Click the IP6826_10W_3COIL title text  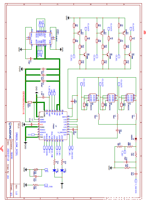coord(16,144)
